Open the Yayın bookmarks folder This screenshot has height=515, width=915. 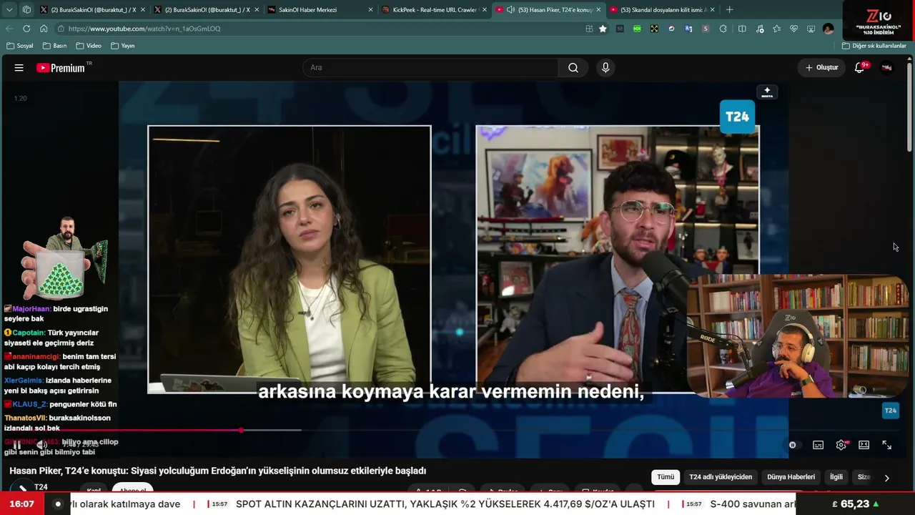(122, 46)
